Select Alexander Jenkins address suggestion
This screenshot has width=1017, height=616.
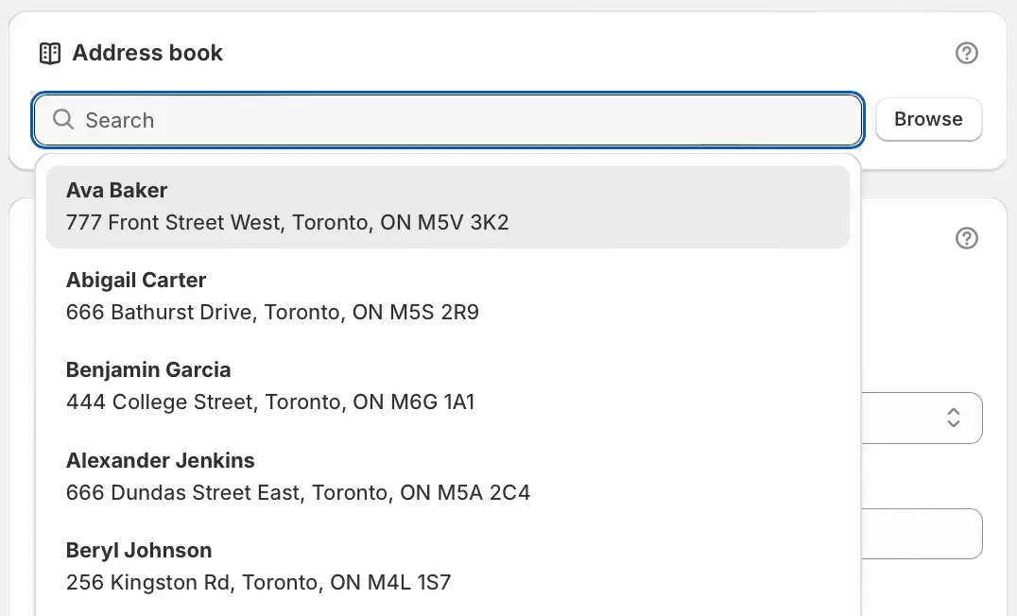click(x=447, y=476)
